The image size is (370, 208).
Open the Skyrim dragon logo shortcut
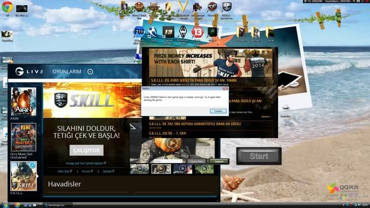tap(183, 32)
